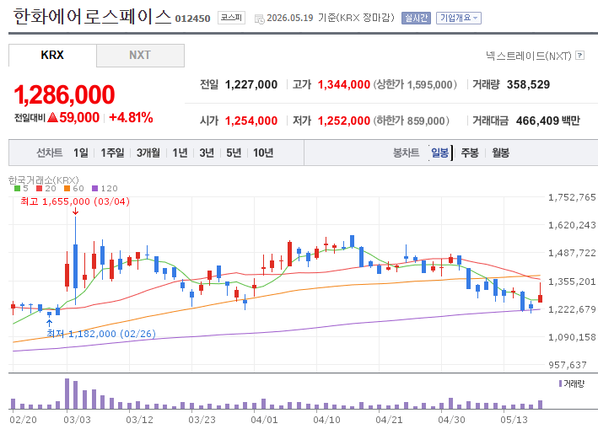Click the 하한가 859,000 text

[x=411, y=121]
